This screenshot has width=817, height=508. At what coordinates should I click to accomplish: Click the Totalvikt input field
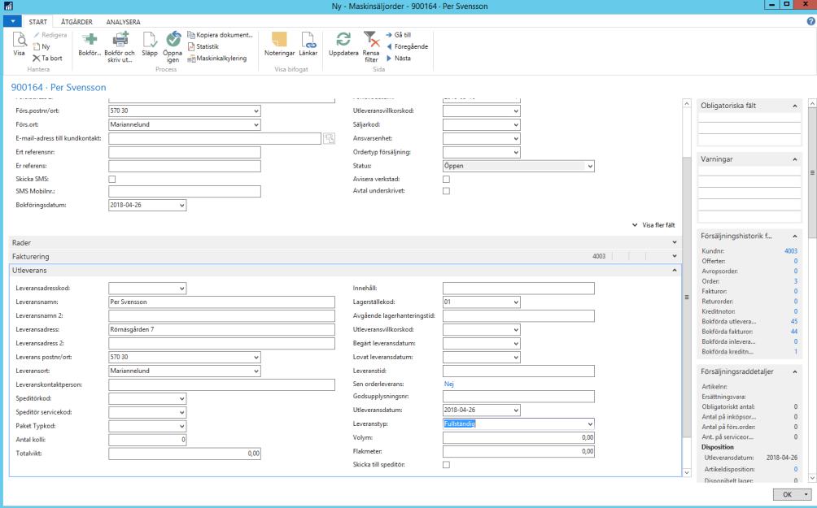[185, 454]
